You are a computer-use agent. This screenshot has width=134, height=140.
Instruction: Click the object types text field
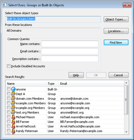[x=53, y=19]
